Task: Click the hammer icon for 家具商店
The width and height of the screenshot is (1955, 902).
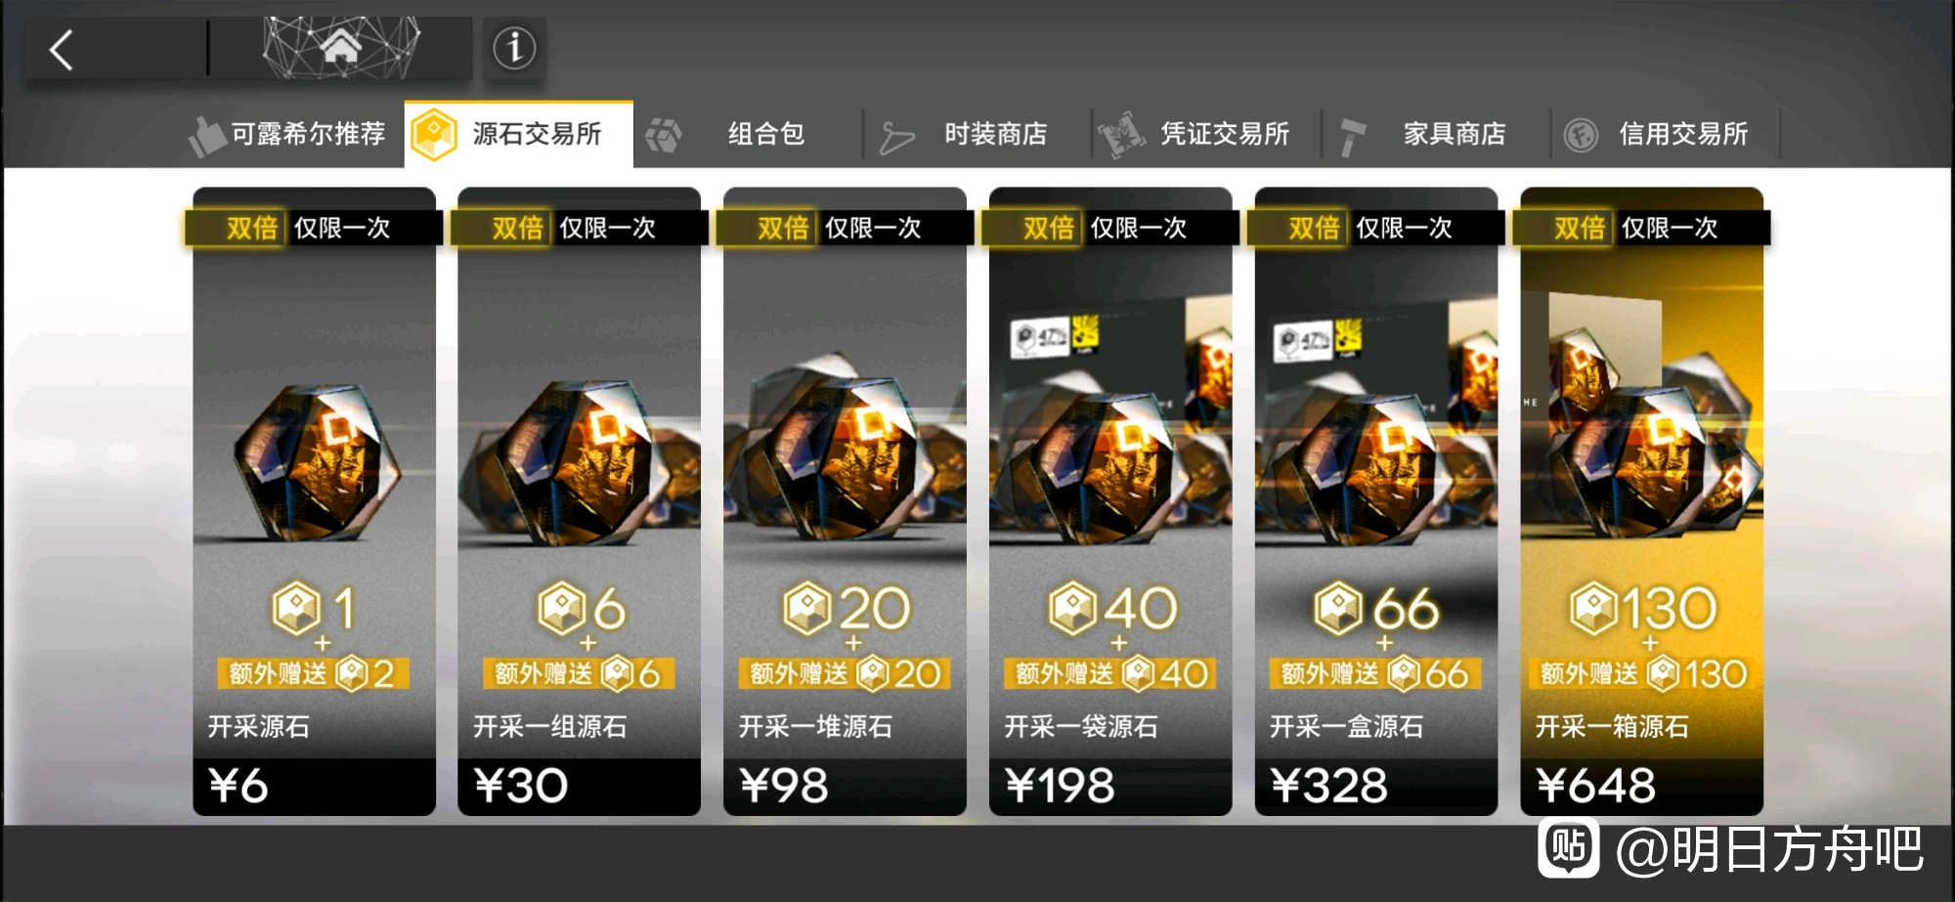Action: (1351, 136)
